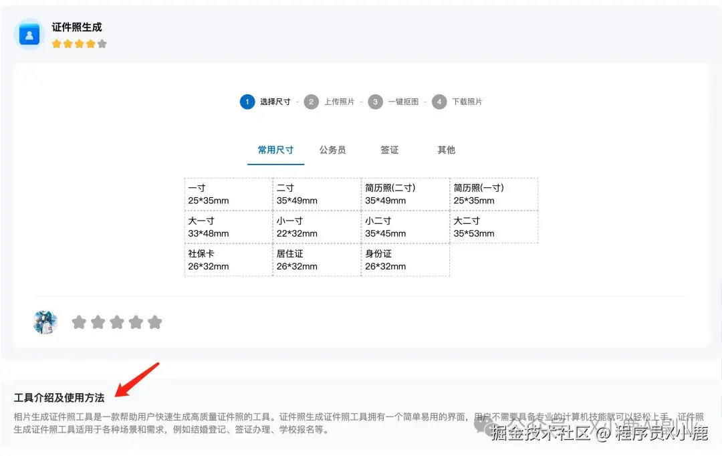Click the step 2 上传照片 circle
This screenshot has height=456, width=722.
(x=312, y=102)
